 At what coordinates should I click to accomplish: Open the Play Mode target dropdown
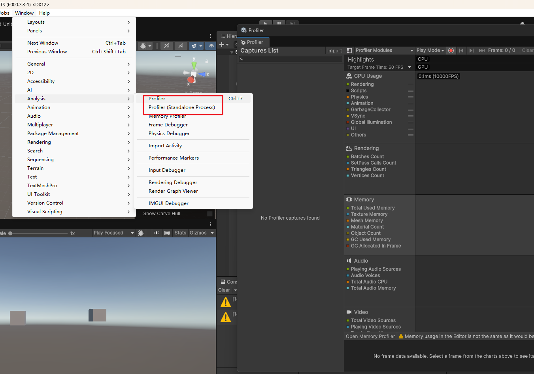430,51
